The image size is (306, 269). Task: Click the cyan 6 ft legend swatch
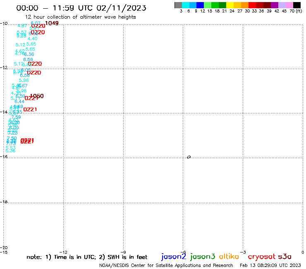click(186, 5)
